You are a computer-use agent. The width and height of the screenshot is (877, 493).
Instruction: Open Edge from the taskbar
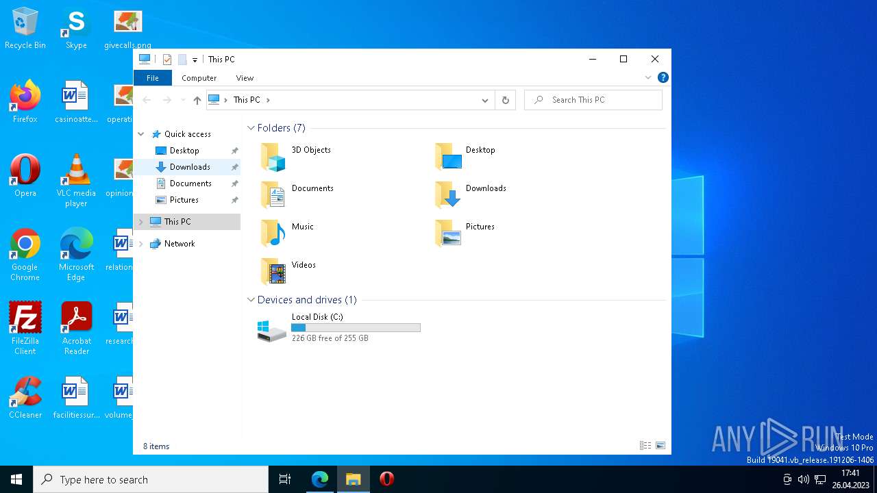[320, 479]
